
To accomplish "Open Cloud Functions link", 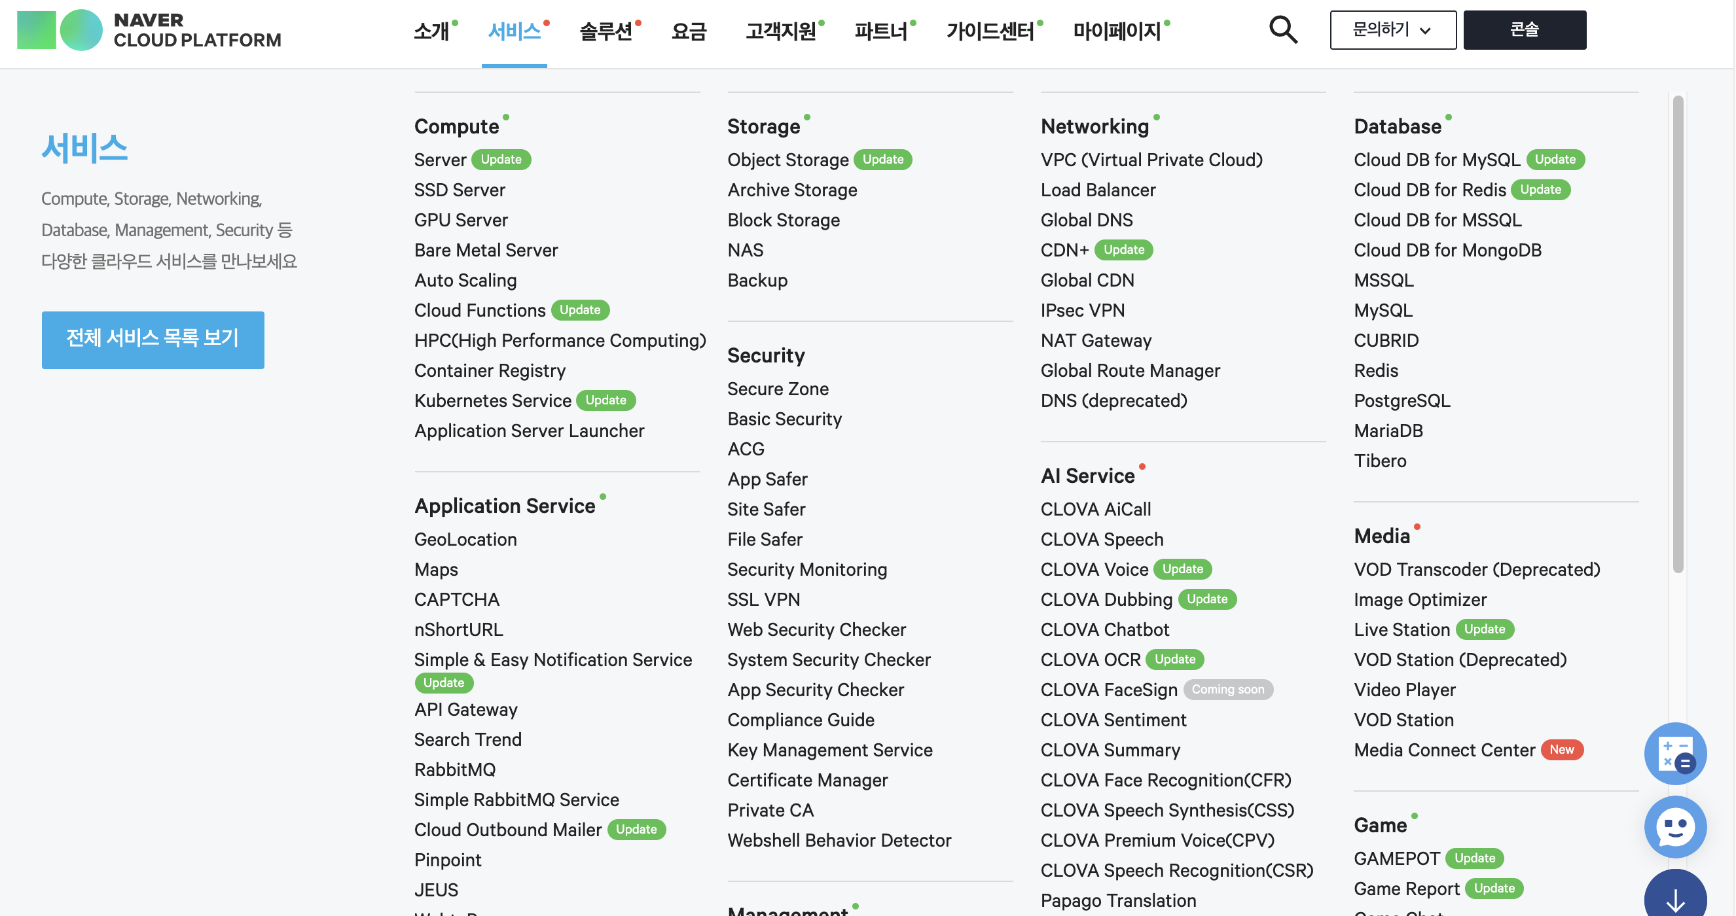I will coord(480,311).
